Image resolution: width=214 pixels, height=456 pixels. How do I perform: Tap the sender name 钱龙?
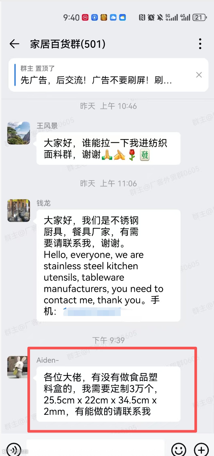(x=44, y=203)
